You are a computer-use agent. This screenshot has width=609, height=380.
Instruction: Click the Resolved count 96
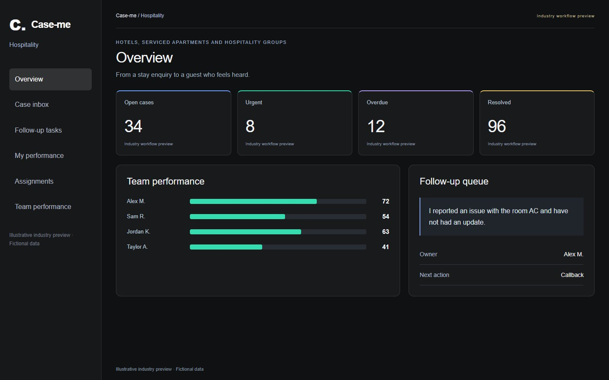[x=497, y=126]
